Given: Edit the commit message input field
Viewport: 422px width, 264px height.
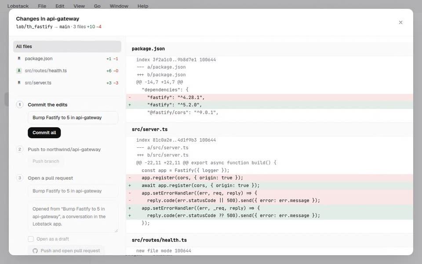Looking at the screenshot, I should [73, 117].
